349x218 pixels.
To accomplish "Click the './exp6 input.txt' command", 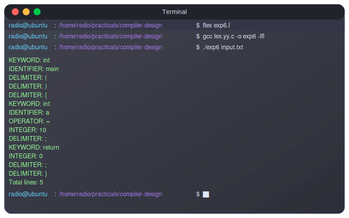I will pyautogui.click(x=222, y=47).
